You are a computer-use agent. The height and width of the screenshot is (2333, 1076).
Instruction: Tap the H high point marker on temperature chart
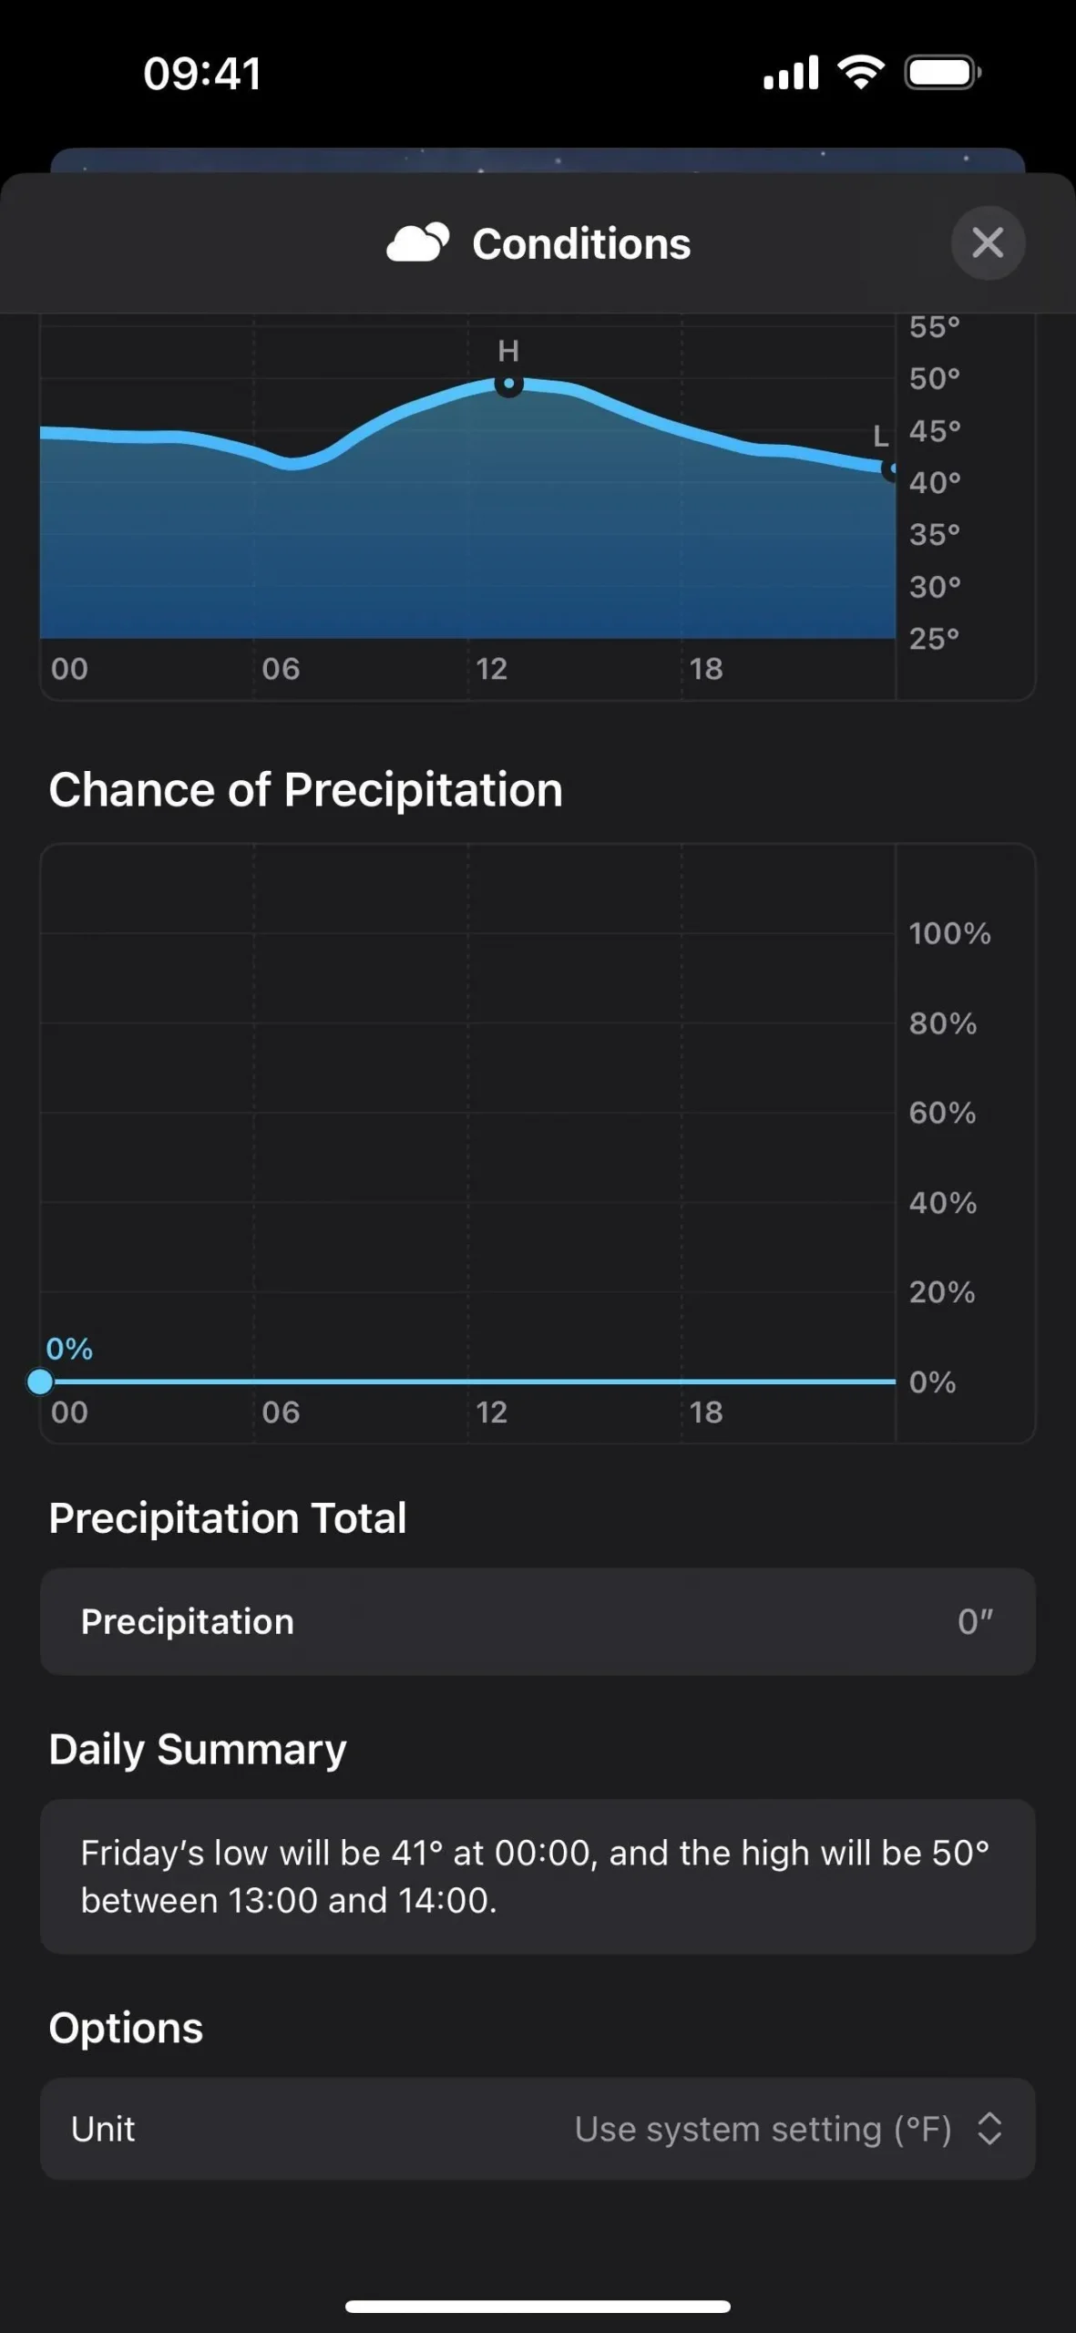(x=508, y=385)
